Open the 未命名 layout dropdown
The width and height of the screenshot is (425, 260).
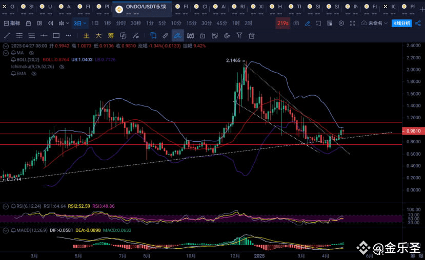[x=375, y=23]
